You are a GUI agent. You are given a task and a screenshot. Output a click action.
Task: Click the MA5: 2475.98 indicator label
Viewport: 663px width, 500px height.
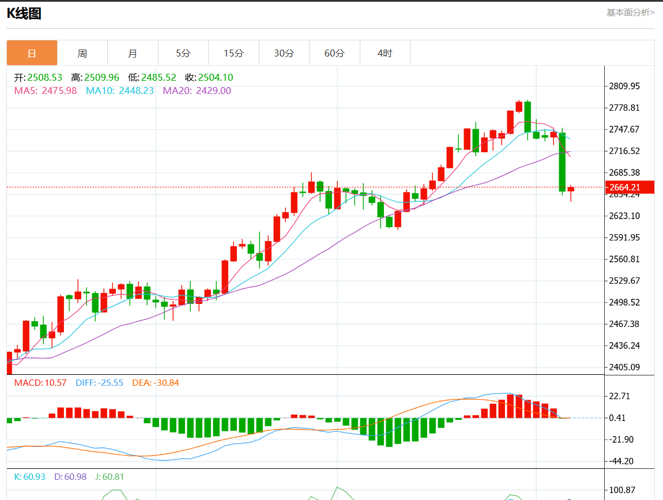tap(46, 91)
